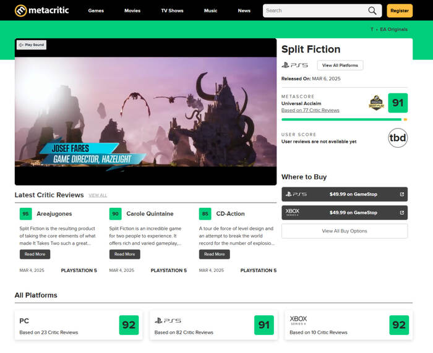This screenshot has height=353, width=433.
Task: Click the Register button
Action: coord(400,11)
